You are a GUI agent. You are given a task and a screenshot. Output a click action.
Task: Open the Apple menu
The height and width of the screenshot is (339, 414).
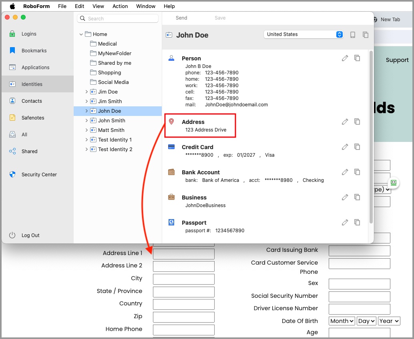tap(12, 6)
